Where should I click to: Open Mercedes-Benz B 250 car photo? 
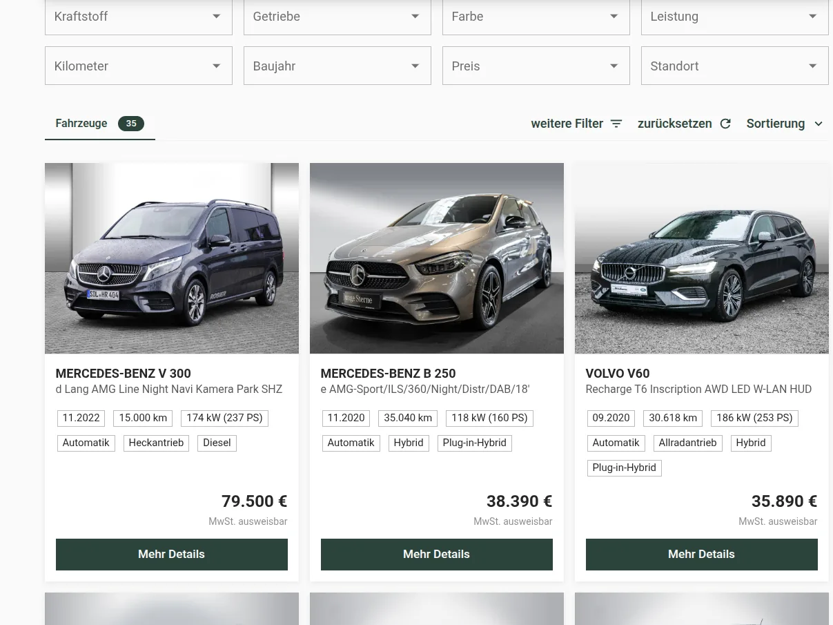click(x=437, y=258)
